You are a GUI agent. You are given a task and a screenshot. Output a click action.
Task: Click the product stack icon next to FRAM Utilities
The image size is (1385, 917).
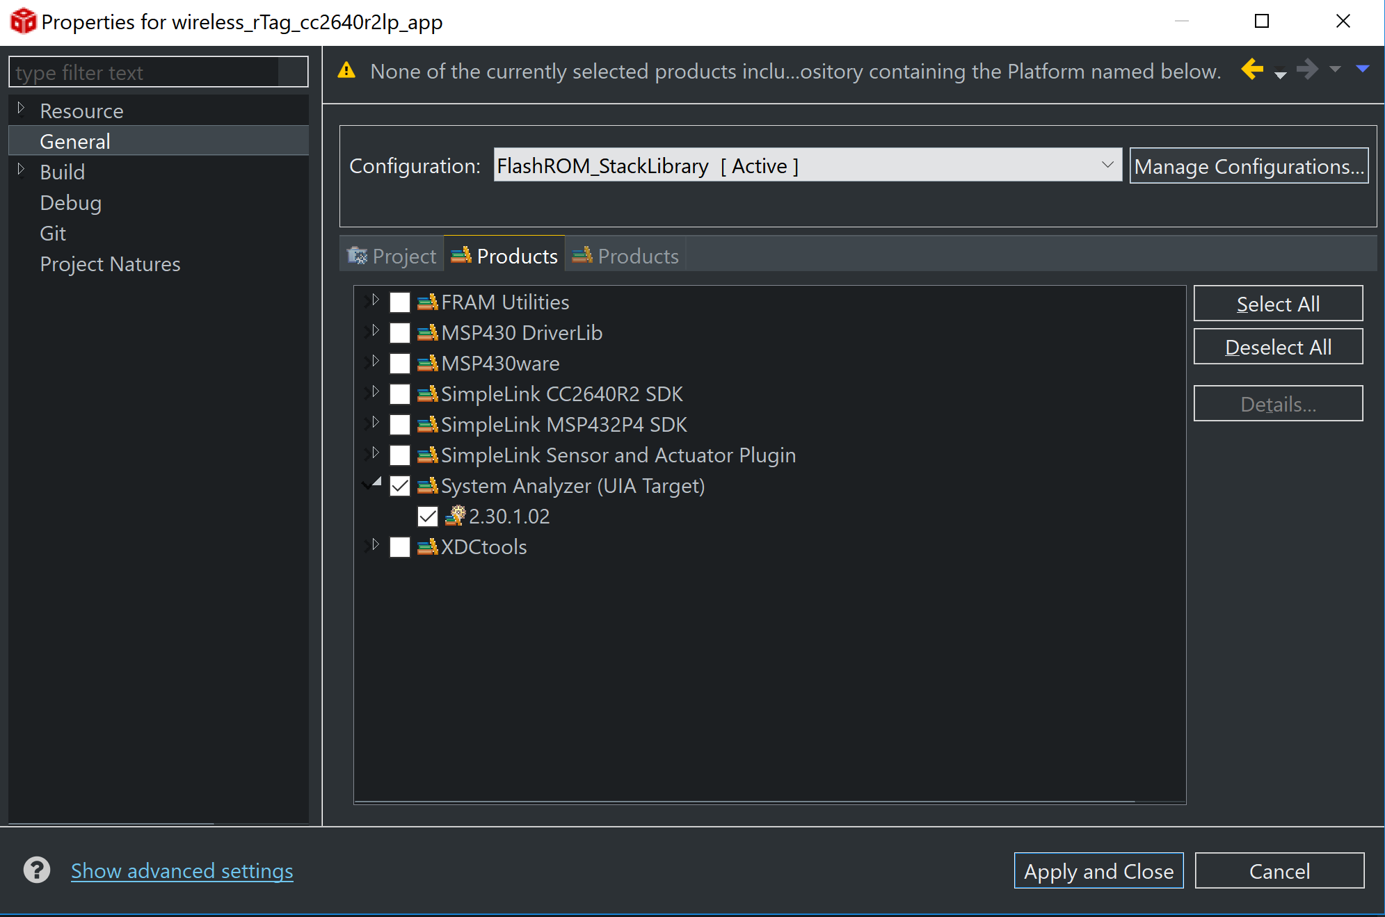429,302
